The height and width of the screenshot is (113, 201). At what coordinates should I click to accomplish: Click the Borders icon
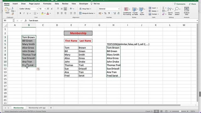[x=35, y=13]
